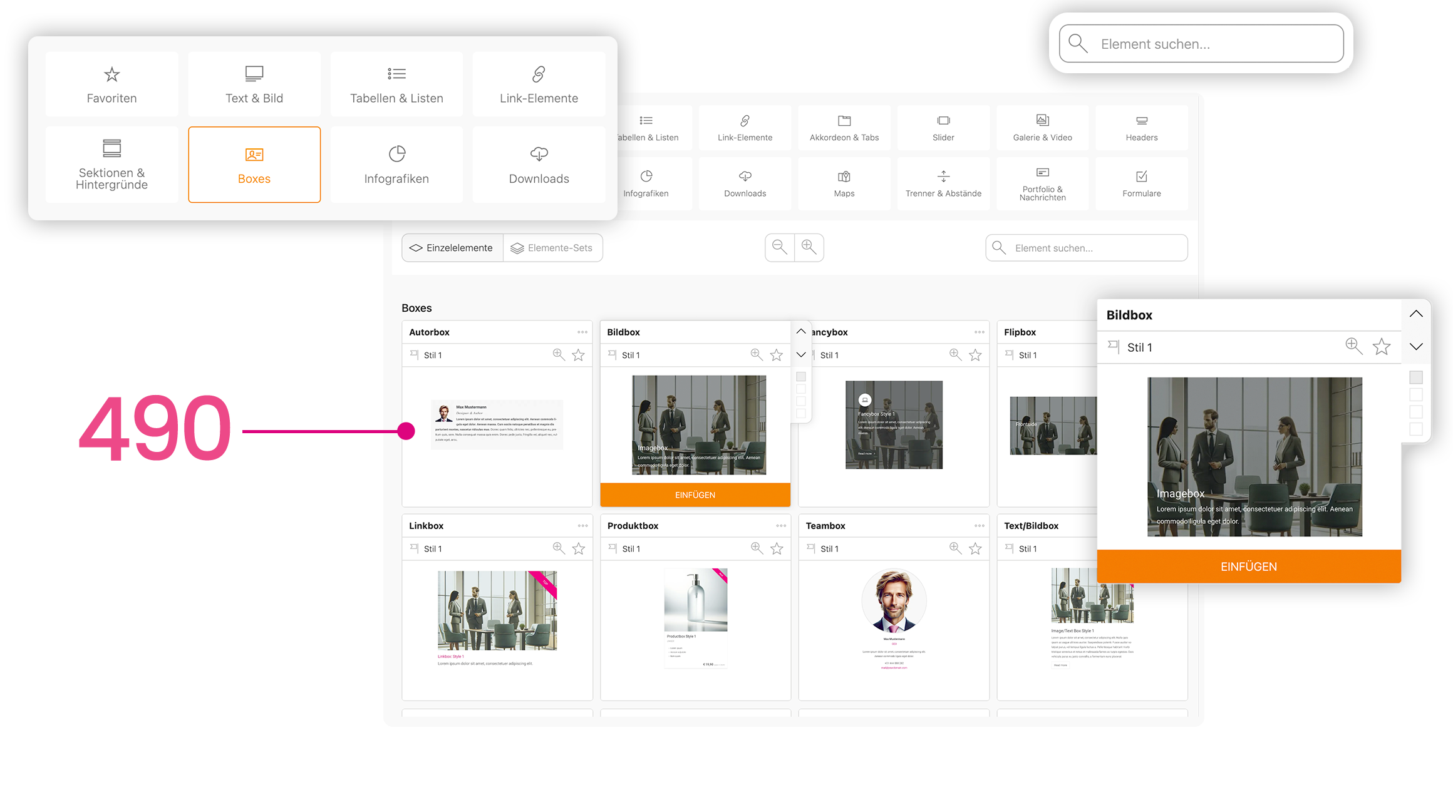Click down chevron beside Bildbox card
The image size is (1453, 790).
click(801, 355)
